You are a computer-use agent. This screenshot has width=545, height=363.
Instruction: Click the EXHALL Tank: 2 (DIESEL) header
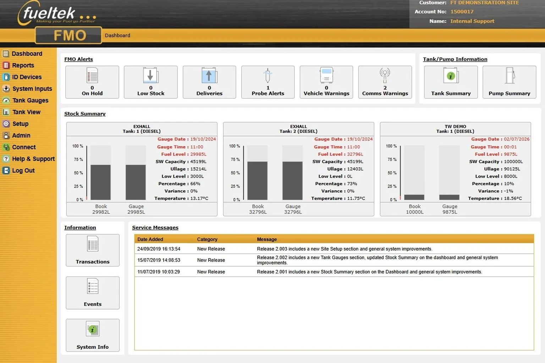(298, 129)
